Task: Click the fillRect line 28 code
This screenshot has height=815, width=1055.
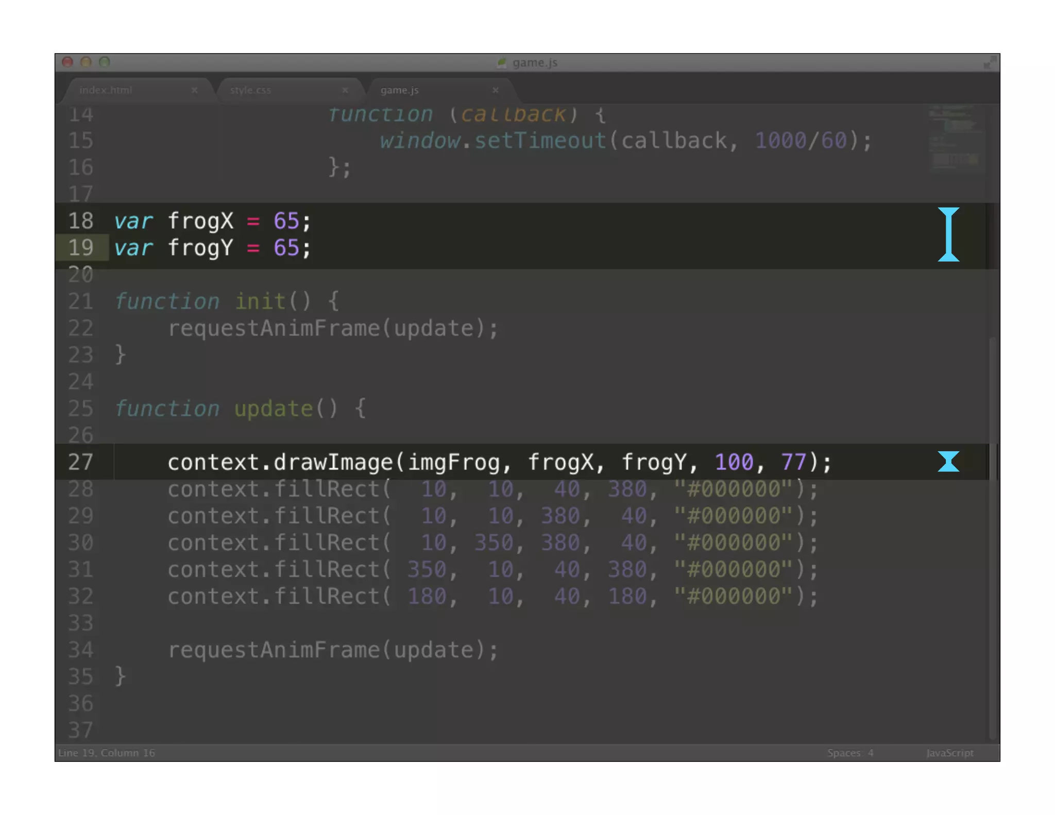Action: (493, 489)
